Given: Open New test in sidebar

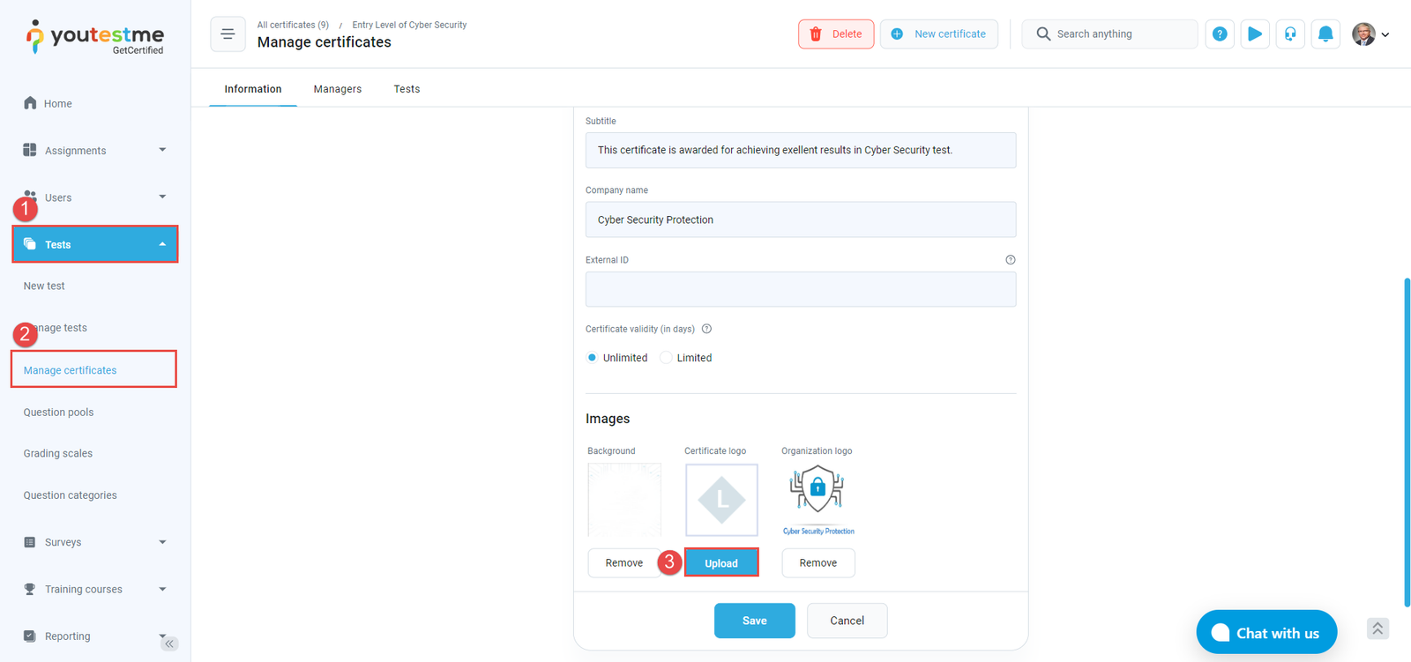Looking at the screenshot, I should [x=44, y=286].
